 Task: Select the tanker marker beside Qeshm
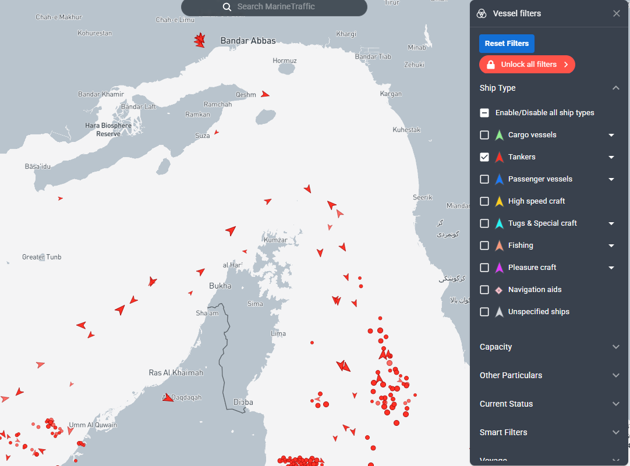tap(265, 94)
